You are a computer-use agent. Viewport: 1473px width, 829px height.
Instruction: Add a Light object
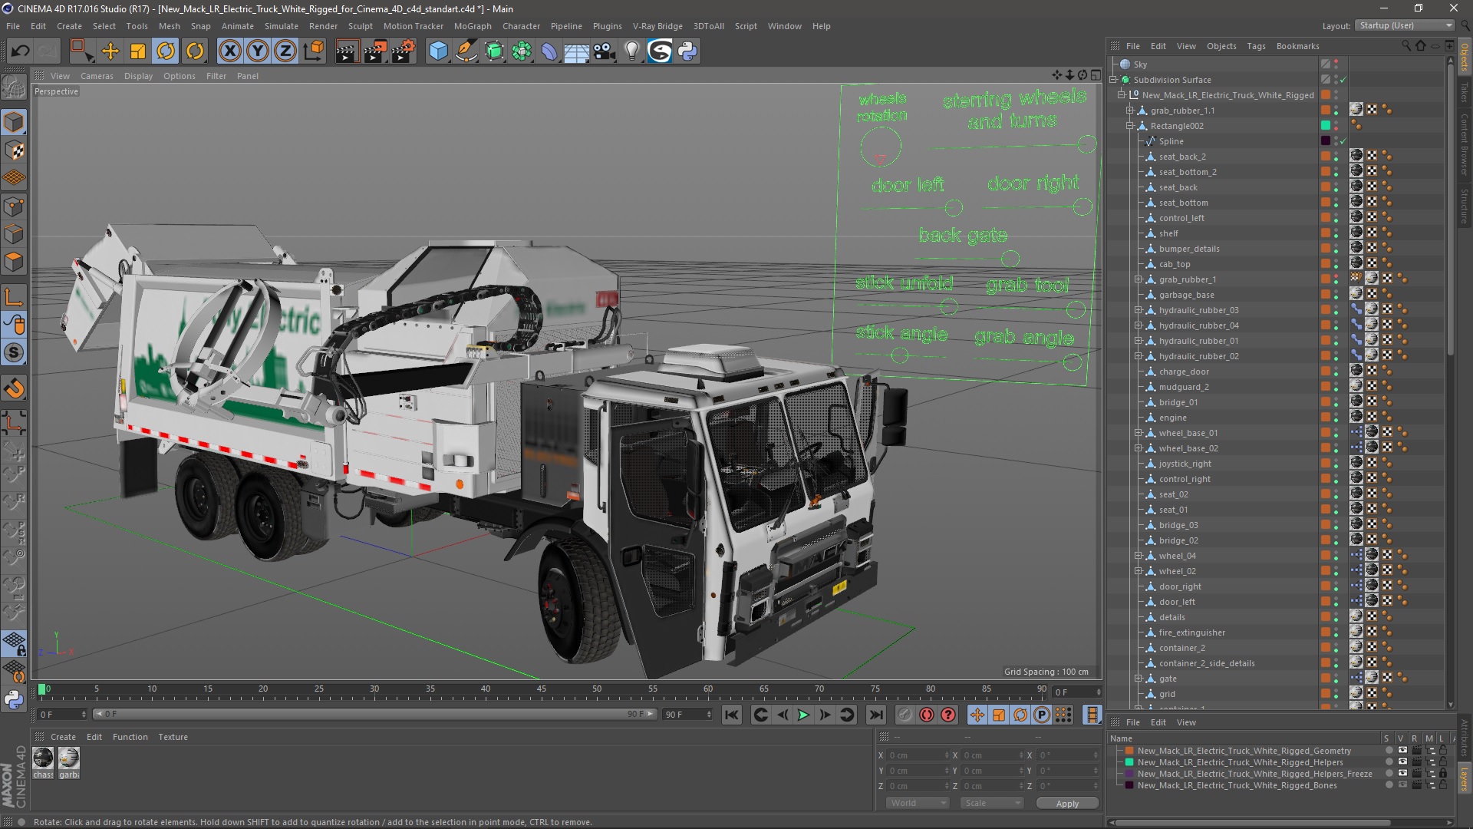632,51
